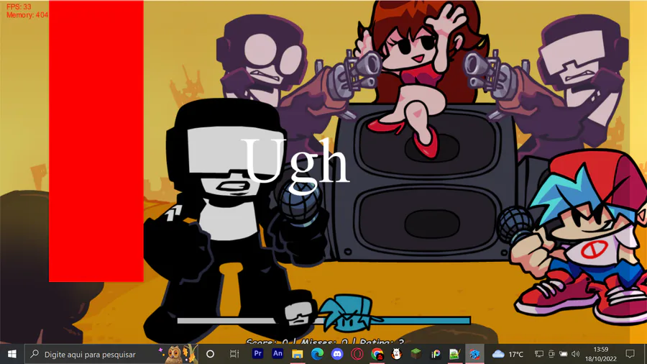This screenshot has width=647, height=364.
Task: Open Google Chrome from taskbar
Action: point(377,354)
